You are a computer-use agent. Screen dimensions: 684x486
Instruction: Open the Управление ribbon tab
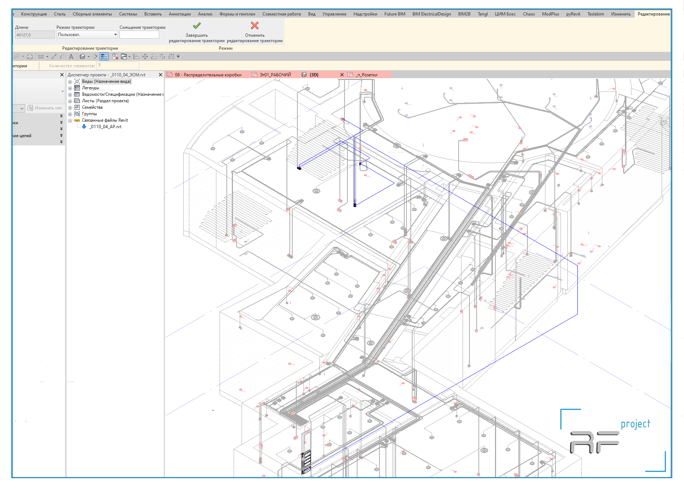point(334,14)
